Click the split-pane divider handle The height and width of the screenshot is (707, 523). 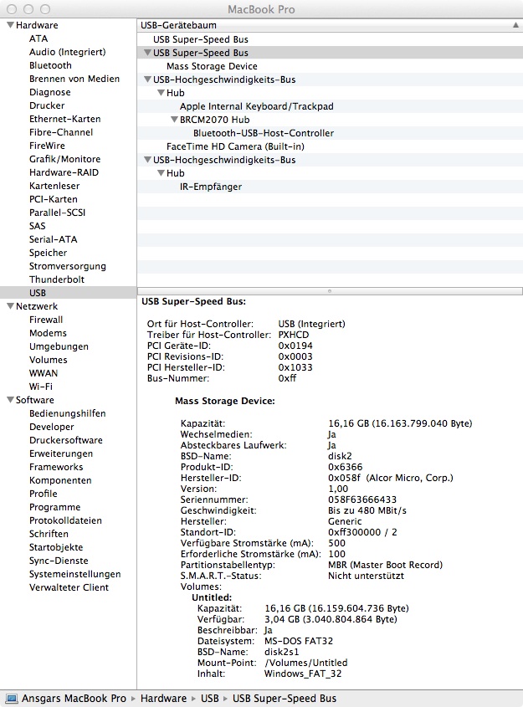pyautogui.click(x=330, y=291)
